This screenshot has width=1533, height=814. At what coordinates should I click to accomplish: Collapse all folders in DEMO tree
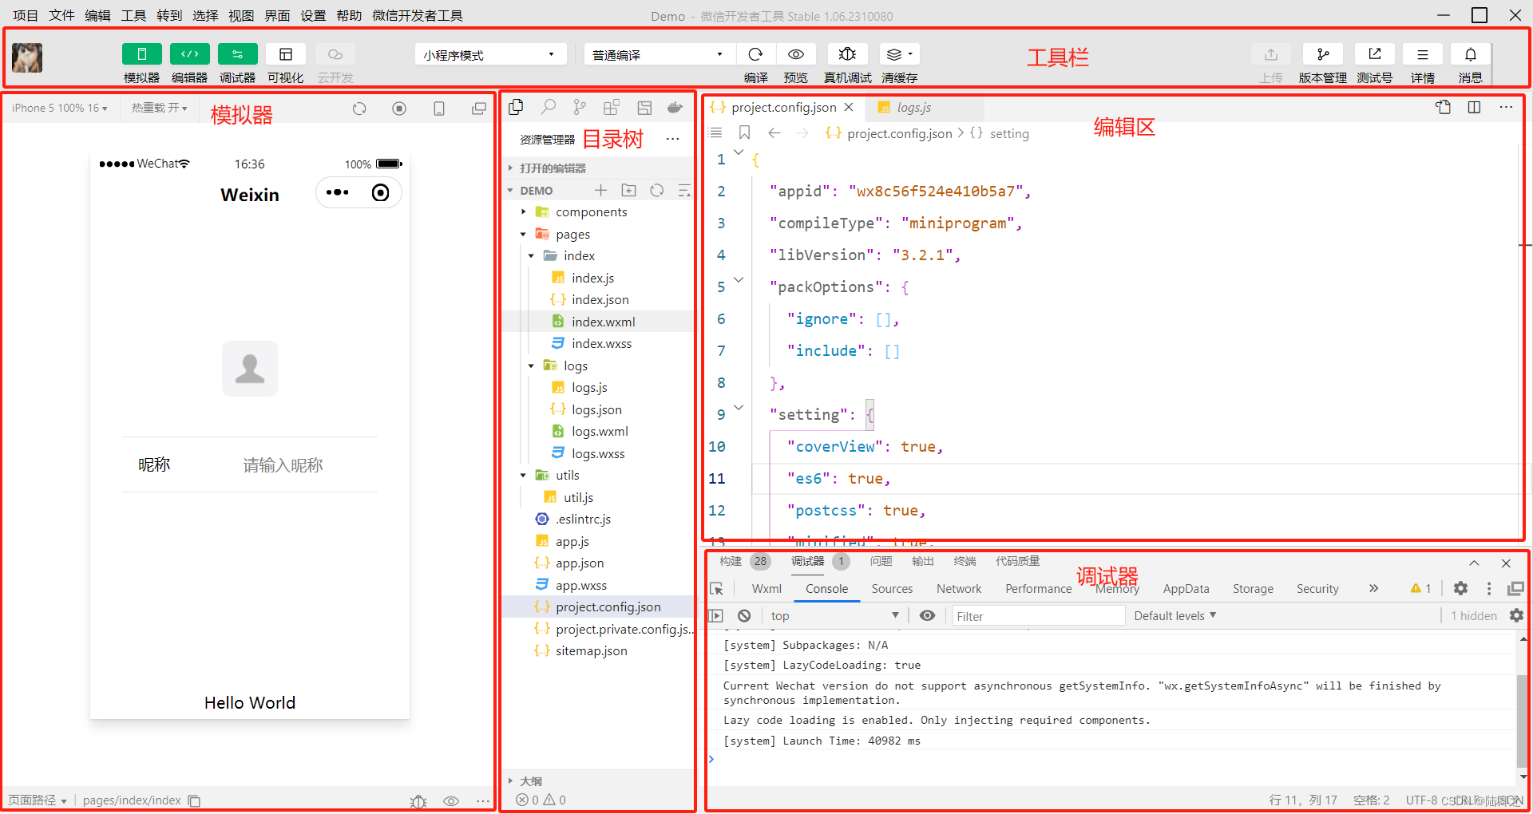tap(684, 190)
